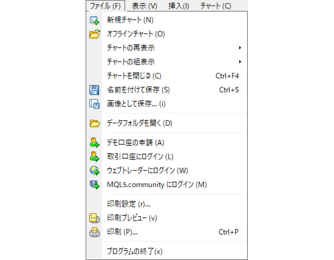334x260 pixels.
Task: Choose ウェブトレーダーにログイン (W)
Action: coord(147,170)
